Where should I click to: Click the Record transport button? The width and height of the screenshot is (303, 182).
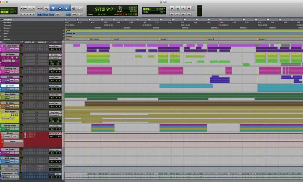pos(189,8)
